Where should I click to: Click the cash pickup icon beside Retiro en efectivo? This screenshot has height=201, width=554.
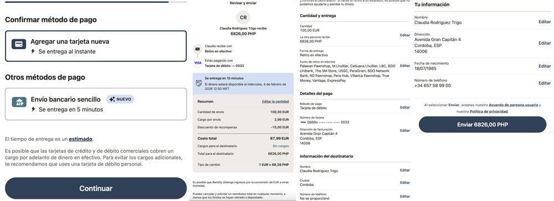pyautogui.click(x=198, y=49)
